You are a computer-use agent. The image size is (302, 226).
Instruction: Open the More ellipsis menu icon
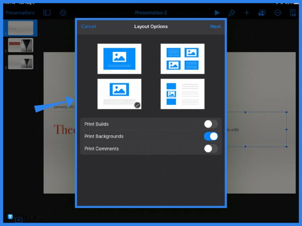pyautogui.click(x=277, y=13)
